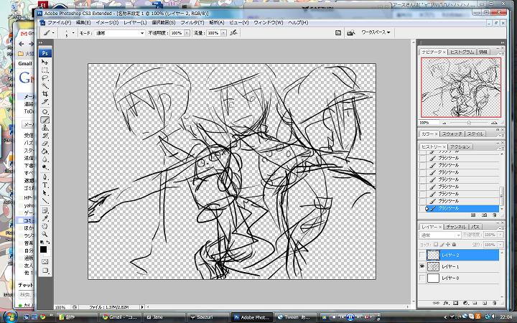517x323 pixels.
Task: Delete the layer using trash icon
Action: point(494,303)
